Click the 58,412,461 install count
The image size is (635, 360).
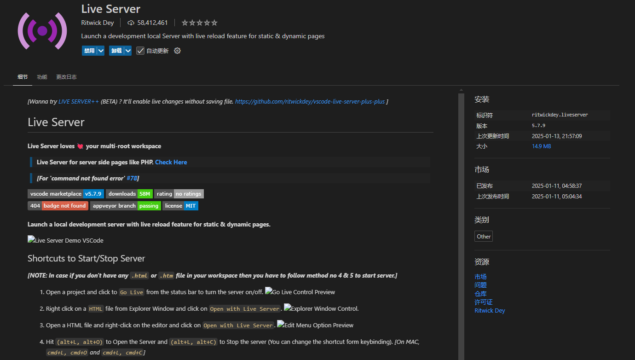coord(152,23)
